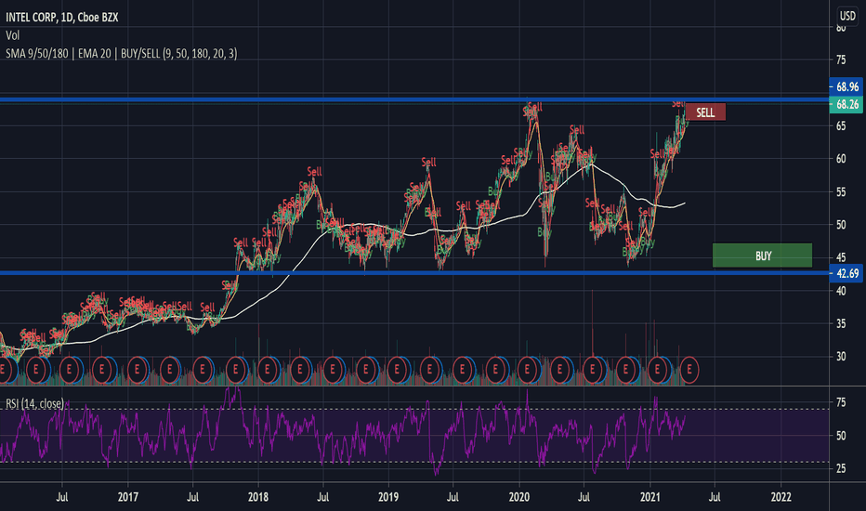The height and width of the screenshot is (511, 866).
Task: Click the 42.69 support price label
Action: tap(846, 273)
